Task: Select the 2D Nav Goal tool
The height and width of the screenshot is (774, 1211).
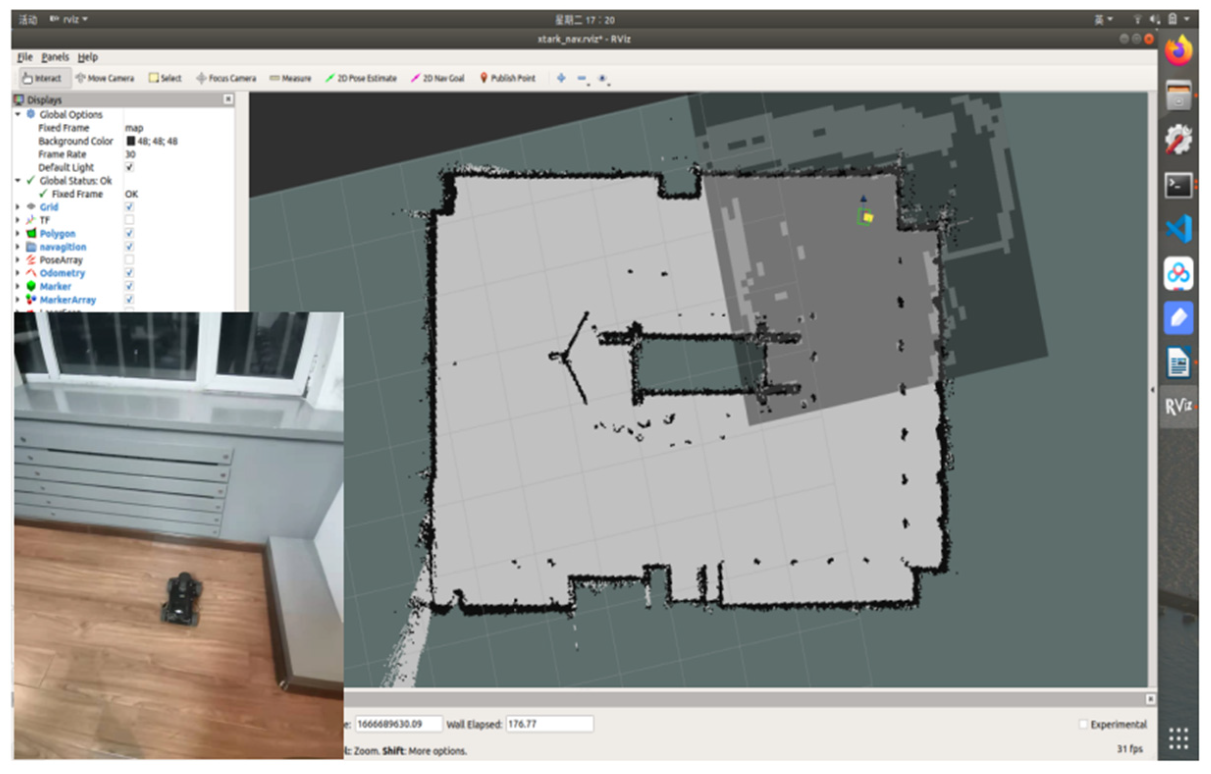Action: point(438,78)
